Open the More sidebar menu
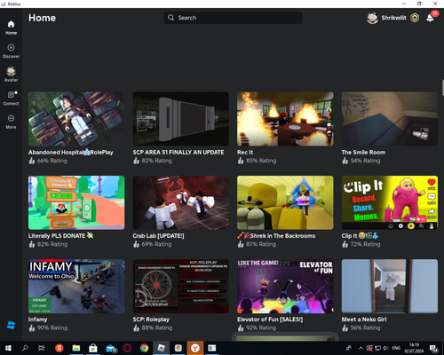The height and width of the screenshot is (355, 444). pos(11,122)
